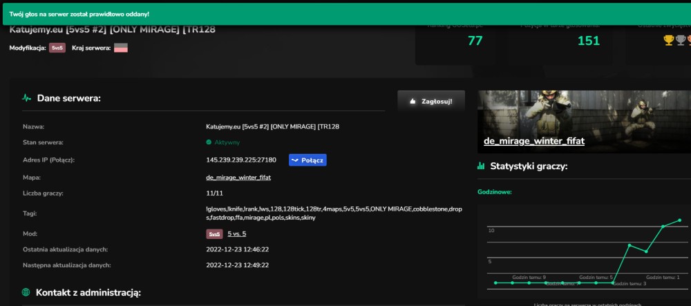691x306 pixels.
Task: Click the Godzinowe chart label
Action: tap(495, 192)
